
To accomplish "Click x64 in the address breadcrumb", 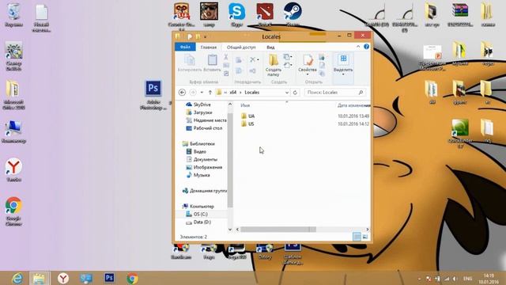I will [x=232, y=93].
